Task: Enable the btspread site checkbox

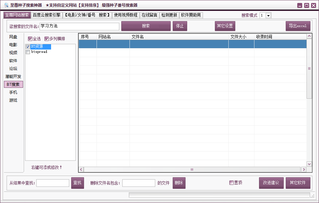Action: pos(28,52)
